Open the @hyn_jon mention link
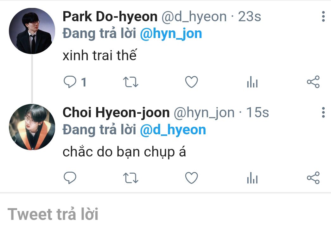 click(171, 34)
